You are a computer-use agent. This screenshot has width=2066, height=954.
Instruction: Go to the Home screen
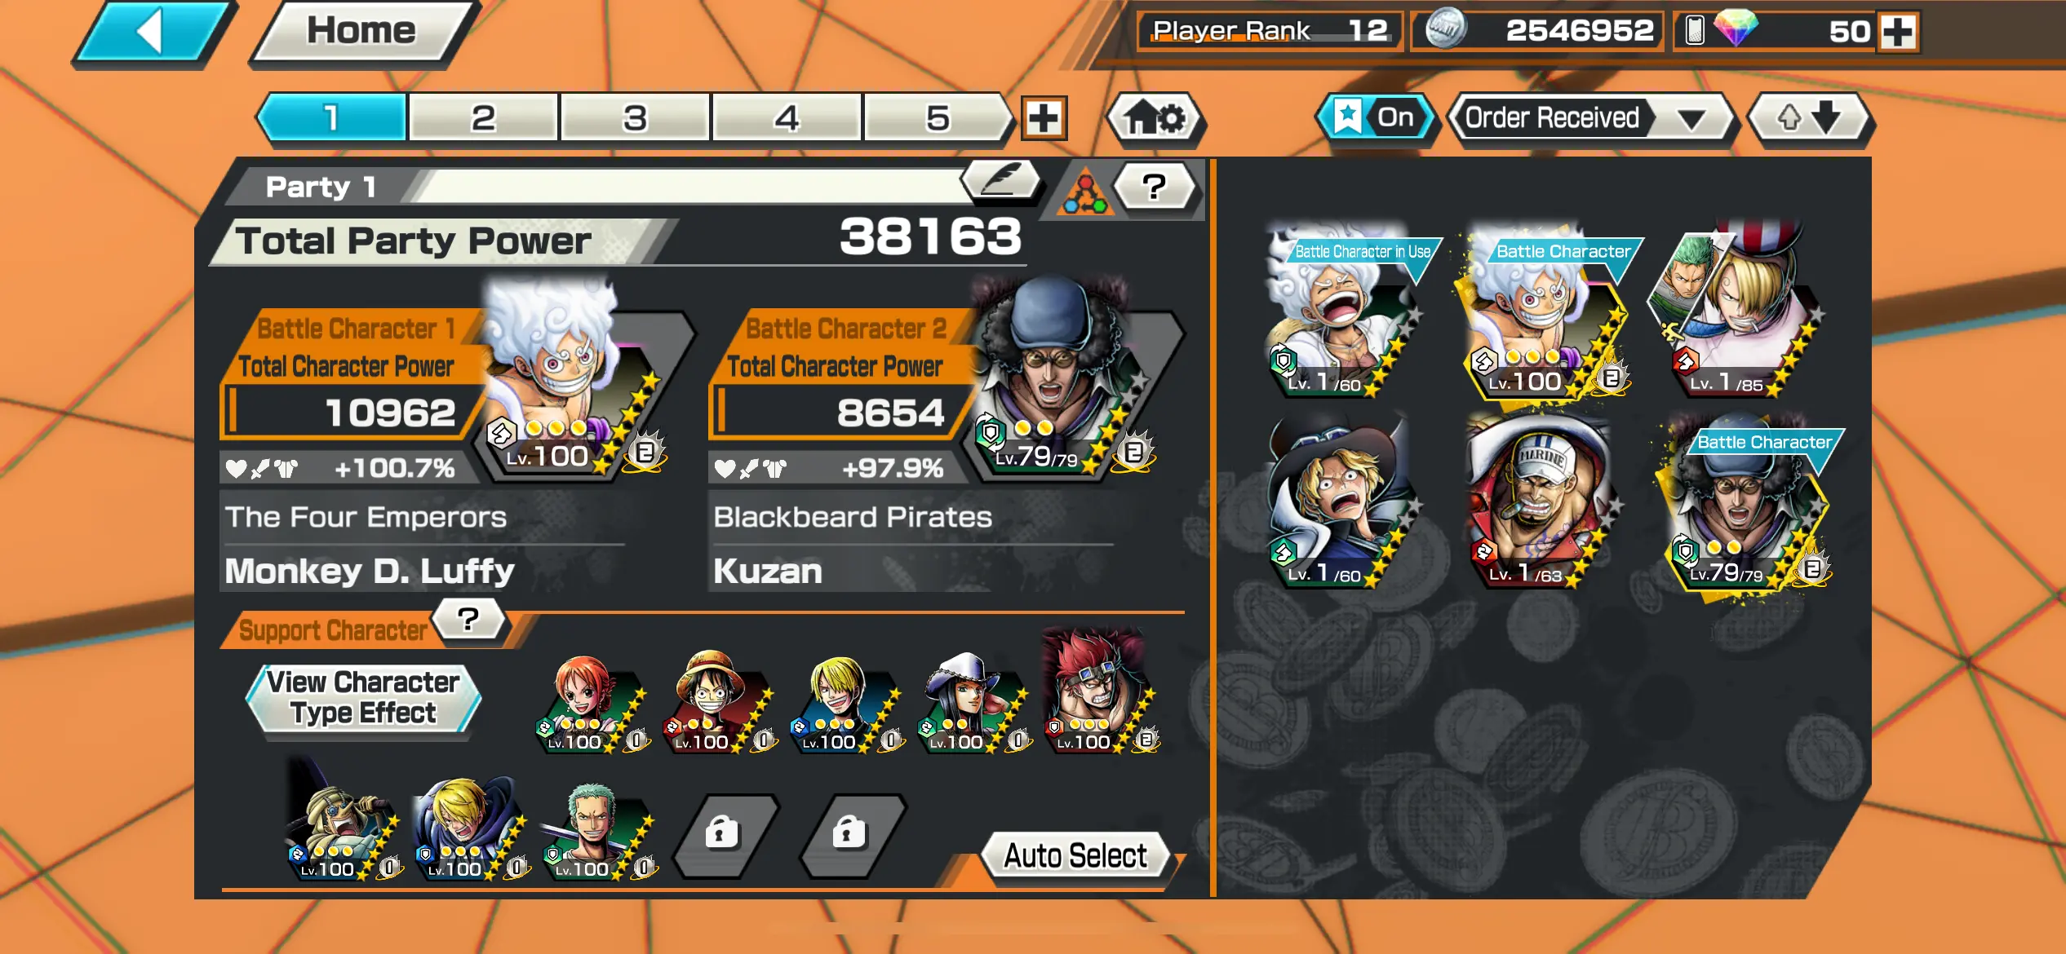click(x=362, y=33)
